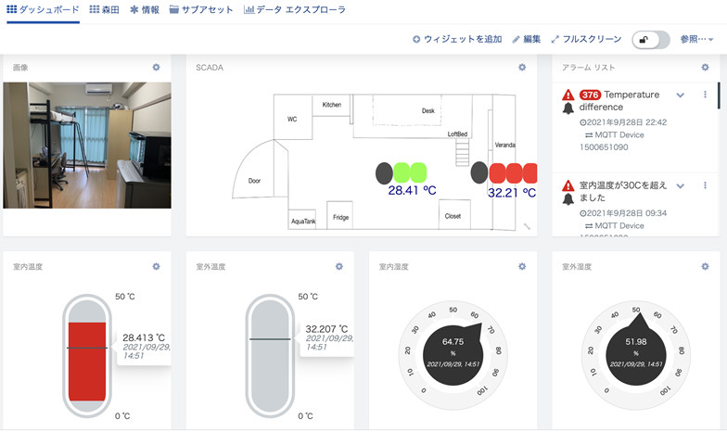727x432 pixels.
Task: Open the 参照… dropdown menu
Action: click(x=697, y=39)
